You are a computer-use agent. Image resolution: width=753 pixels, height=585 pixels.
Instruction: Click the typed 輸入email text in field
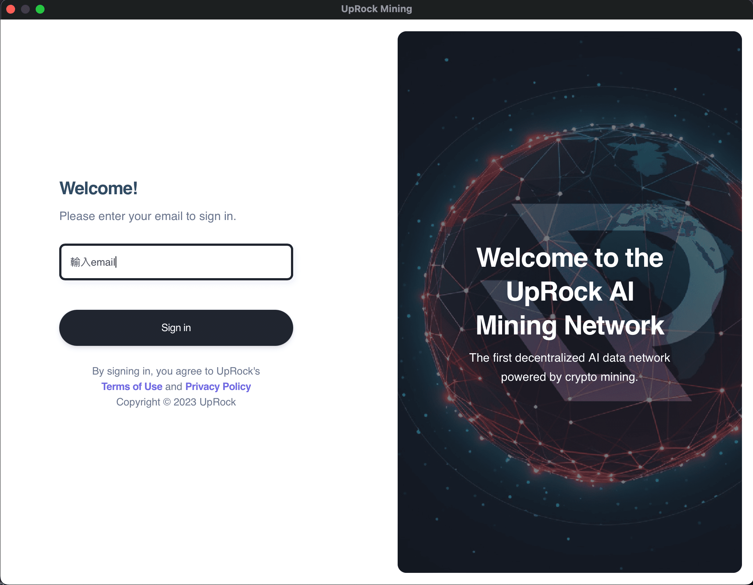[93, 262]
